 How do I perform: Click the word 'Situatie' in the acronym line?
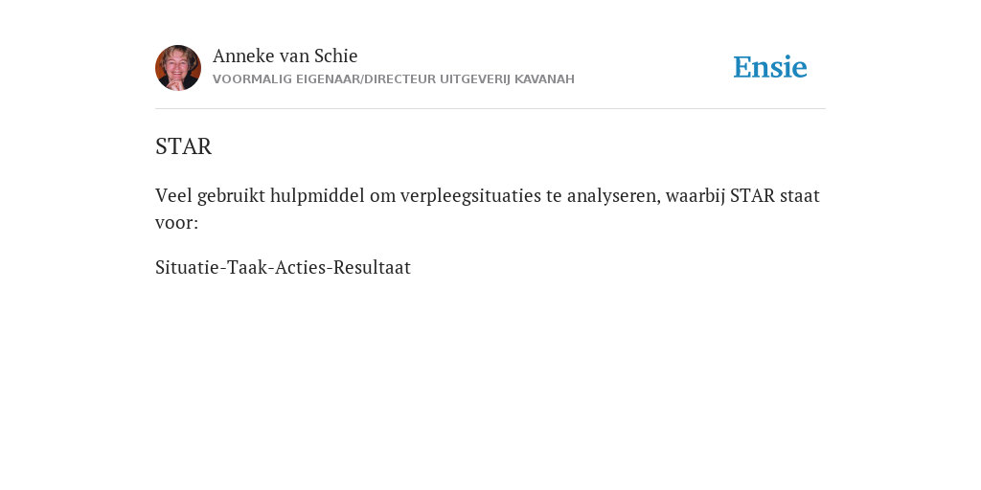coord(187,268)
